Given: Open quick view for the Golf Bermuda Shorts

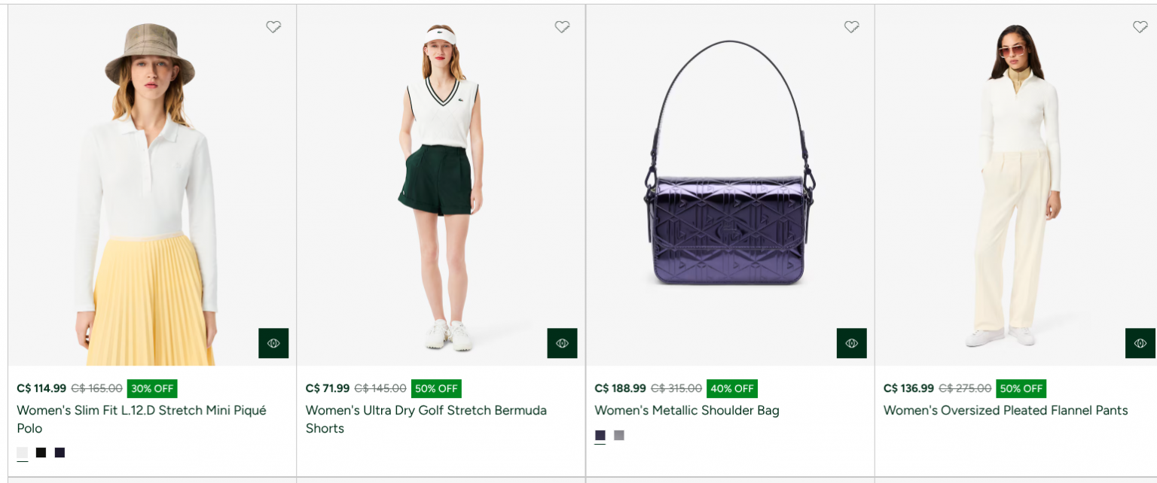Looking at the screenshot, I should [x=562, y=343].
